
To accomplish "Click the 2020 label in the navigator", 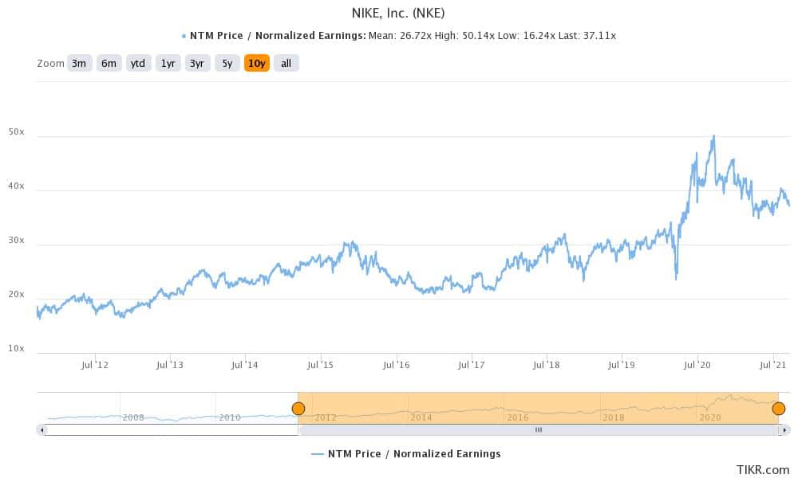I will click(x=710, y=417).
